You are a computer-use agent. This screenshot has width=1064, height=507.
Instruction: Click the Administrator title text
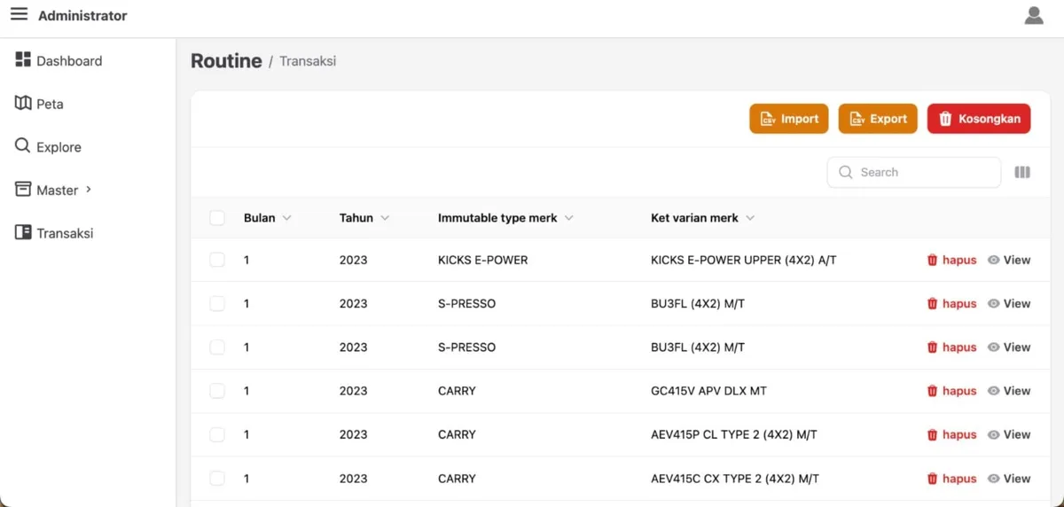(x=82, y=16)
